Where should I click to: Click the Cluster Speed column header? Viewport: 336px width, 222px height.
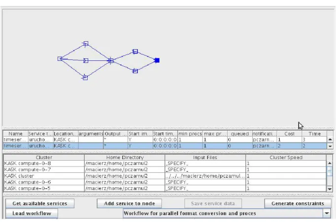click(x=286, y=158)
